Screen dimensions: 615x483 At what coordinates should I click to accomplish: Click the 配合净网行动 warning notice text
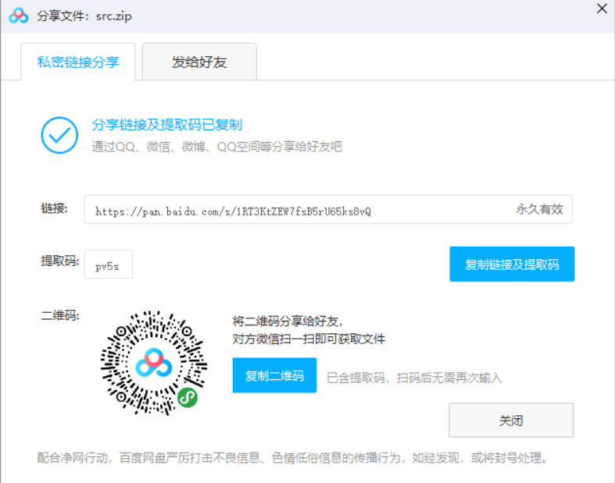point(291,457)
